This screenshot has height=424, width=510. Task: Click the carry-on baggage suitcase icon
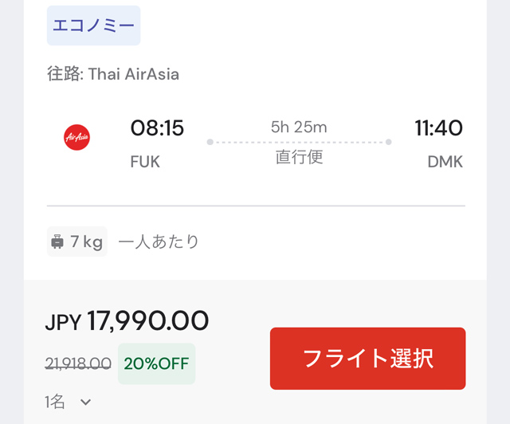(57, 241)
